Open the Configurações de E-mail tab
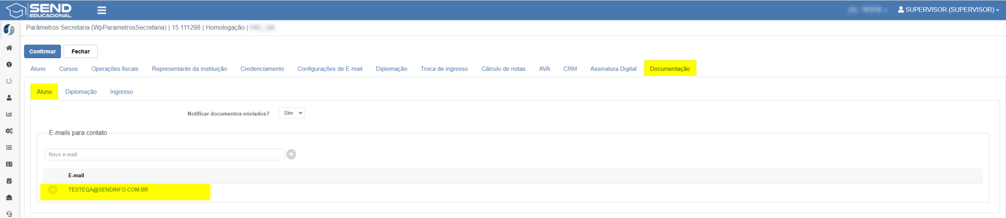 click(330, 69)
